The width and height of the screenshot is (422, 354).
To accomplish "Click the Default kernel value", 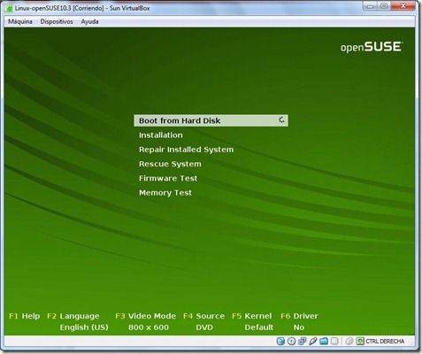I will click(x=259, y=327).
